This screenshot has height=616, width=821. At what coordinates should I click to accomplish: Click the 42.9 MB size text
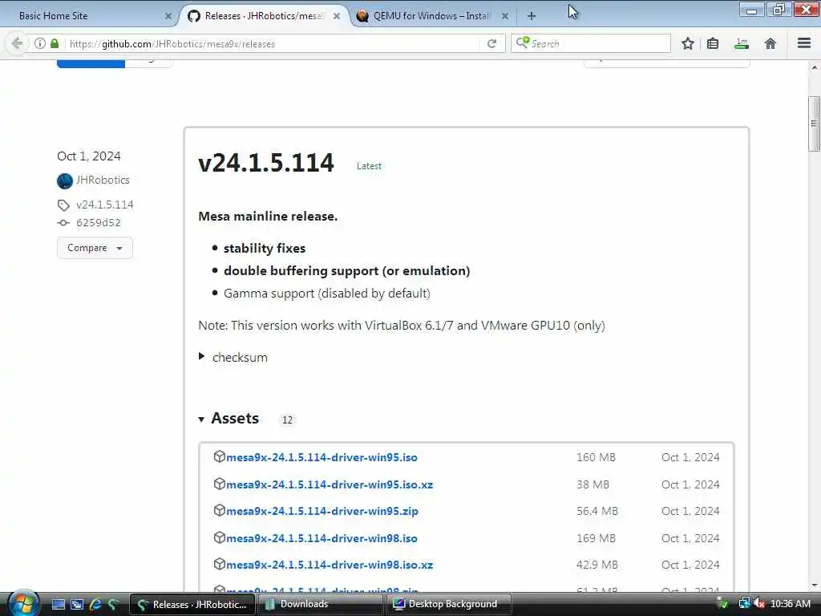(x=597, y=565)
